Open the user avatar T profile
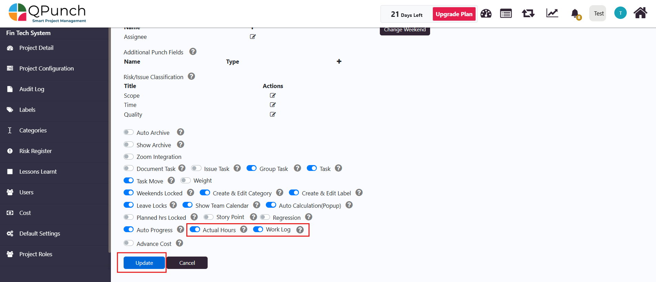Viewport: 656px width, 282px height. [x=620, y=13]
